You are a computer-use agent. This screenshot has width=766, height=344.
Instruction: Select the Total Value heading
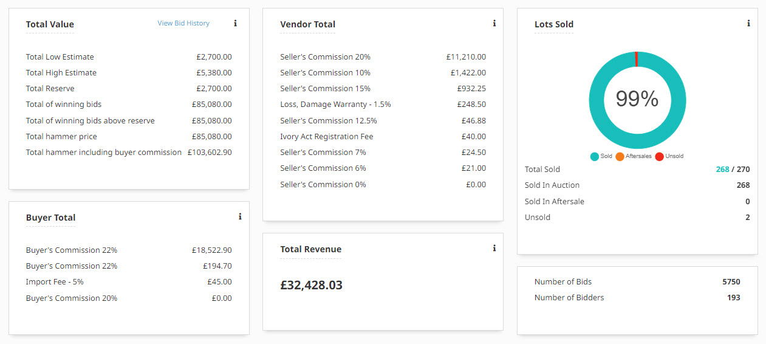point(50,25)
